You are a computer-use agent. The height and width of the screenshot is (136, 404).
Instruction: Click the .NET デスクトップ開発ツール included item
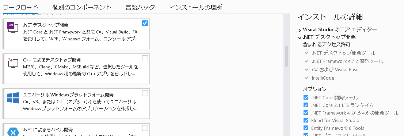[x=343, y=53]
